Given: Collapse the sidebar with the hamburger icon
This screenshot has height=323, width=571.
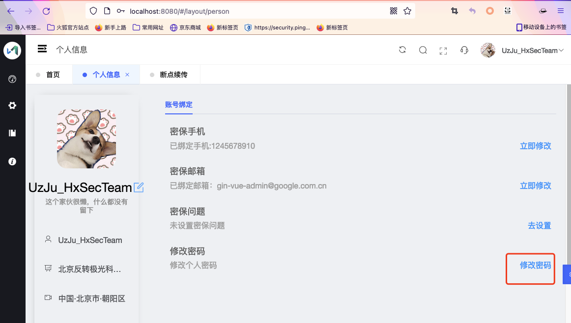Looking at the screenshot, I should [42, 49].
